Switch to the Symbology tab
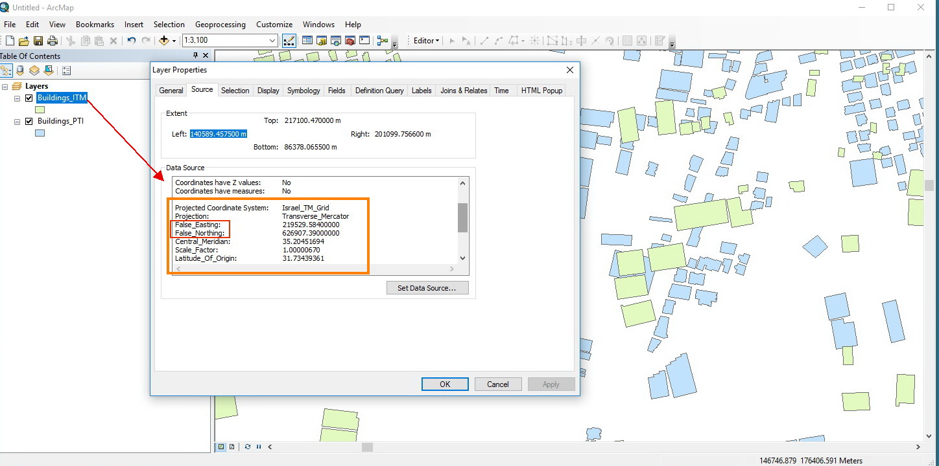 point(303,91)
